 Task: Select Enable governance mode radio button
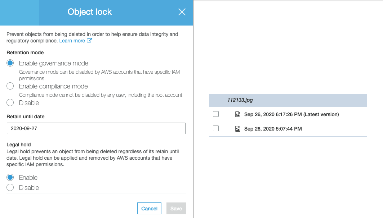point(10,63)
